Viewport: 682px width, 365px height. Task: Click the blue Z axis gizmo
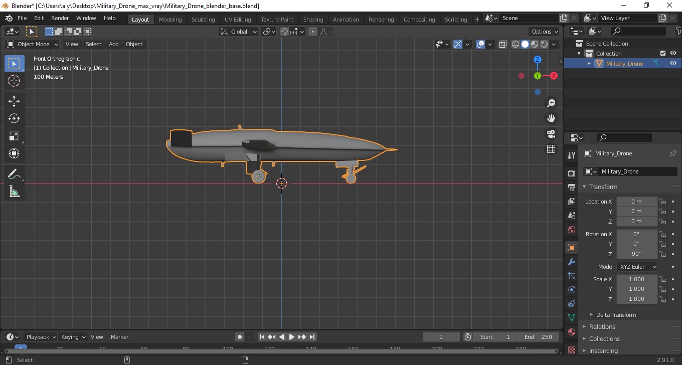point(538,59)
